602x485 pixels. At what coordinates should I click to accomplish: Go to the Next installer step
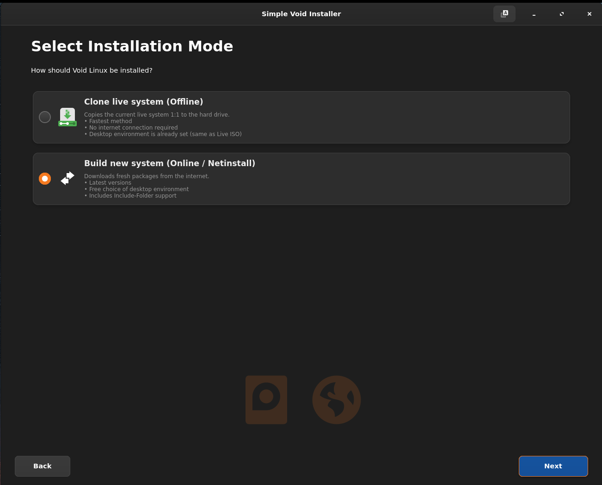[x=553, y=466]
